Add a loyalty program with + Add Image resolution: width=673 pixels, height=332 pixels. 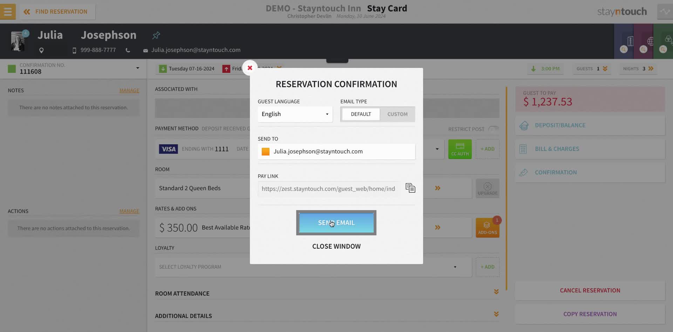(487, 267)
